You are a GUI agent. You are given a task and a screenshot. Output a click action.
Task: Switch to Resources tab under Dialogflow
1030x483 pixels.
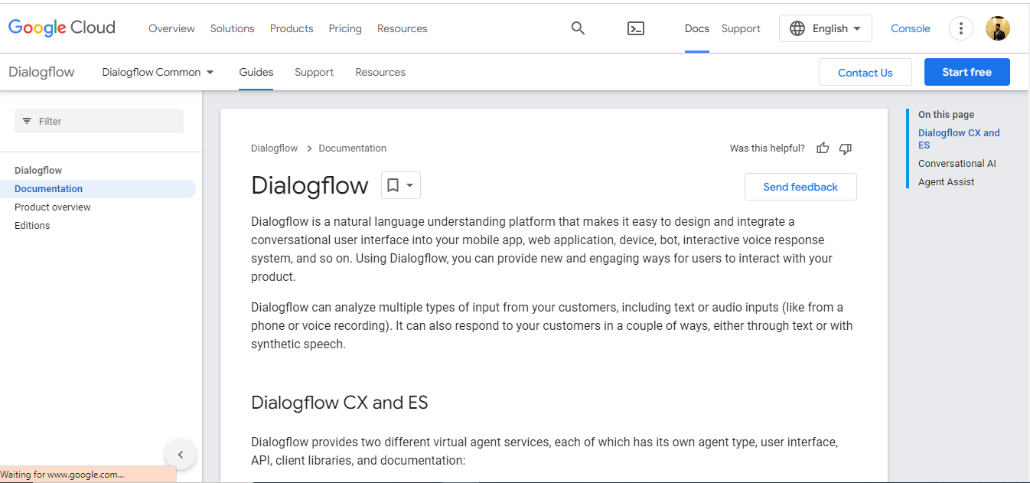pos(380,72)
